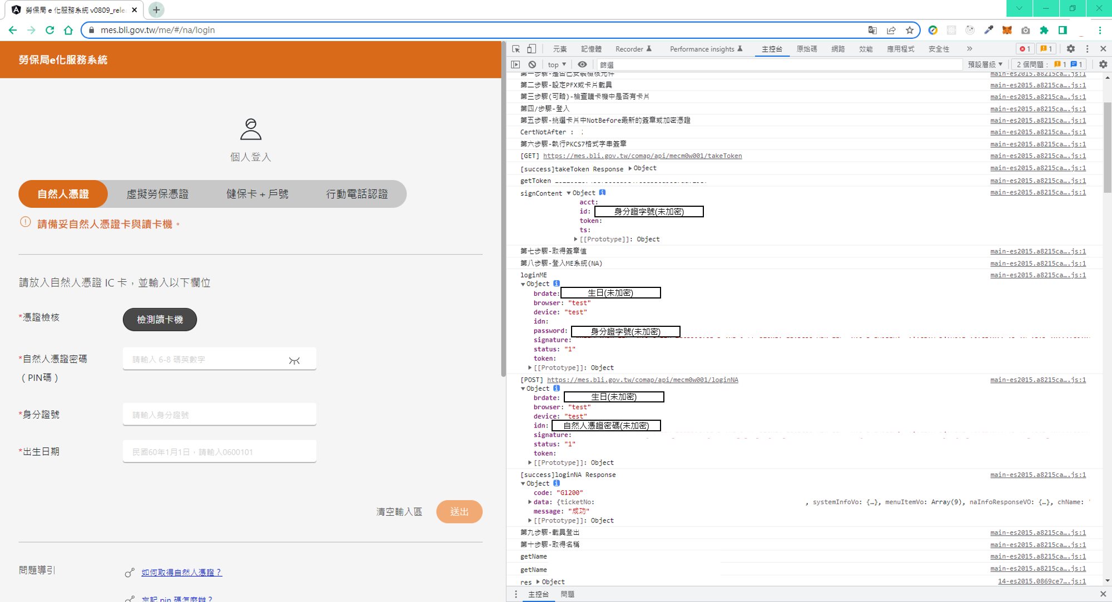Click the browser forward arrow
The image size is (1112, 602).
31,30
